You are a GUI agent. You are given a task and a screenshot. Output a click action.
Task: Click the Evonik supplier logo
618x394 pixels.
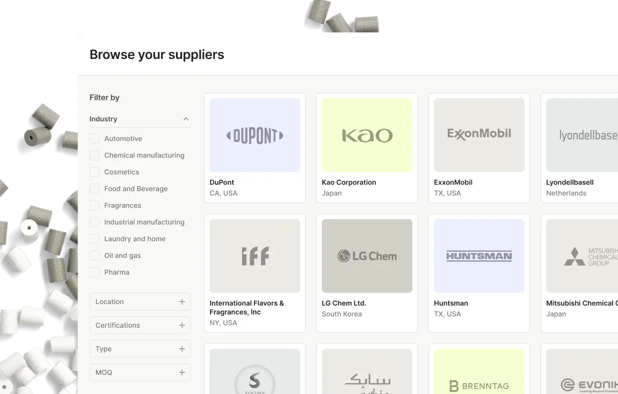(x=586, y=373)
